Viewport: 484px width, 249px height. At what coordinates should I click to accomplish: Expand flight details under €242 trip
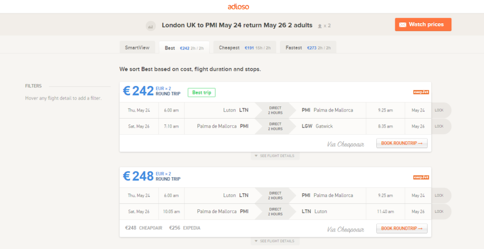pos(275,156)
